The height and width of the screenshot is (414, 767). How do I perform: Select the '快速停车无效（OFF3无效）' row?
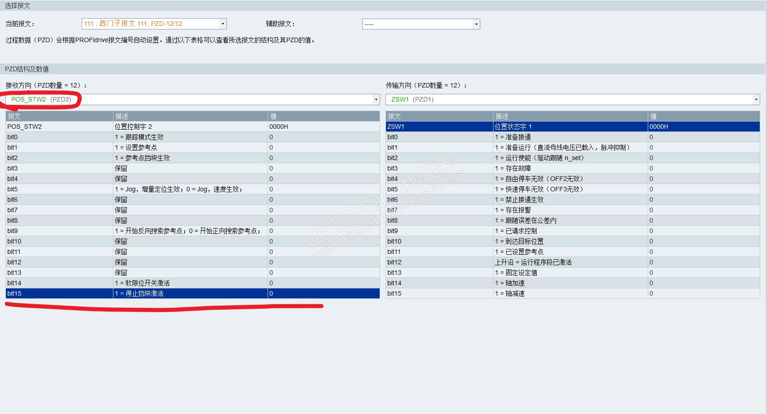(x=573, y=189)
